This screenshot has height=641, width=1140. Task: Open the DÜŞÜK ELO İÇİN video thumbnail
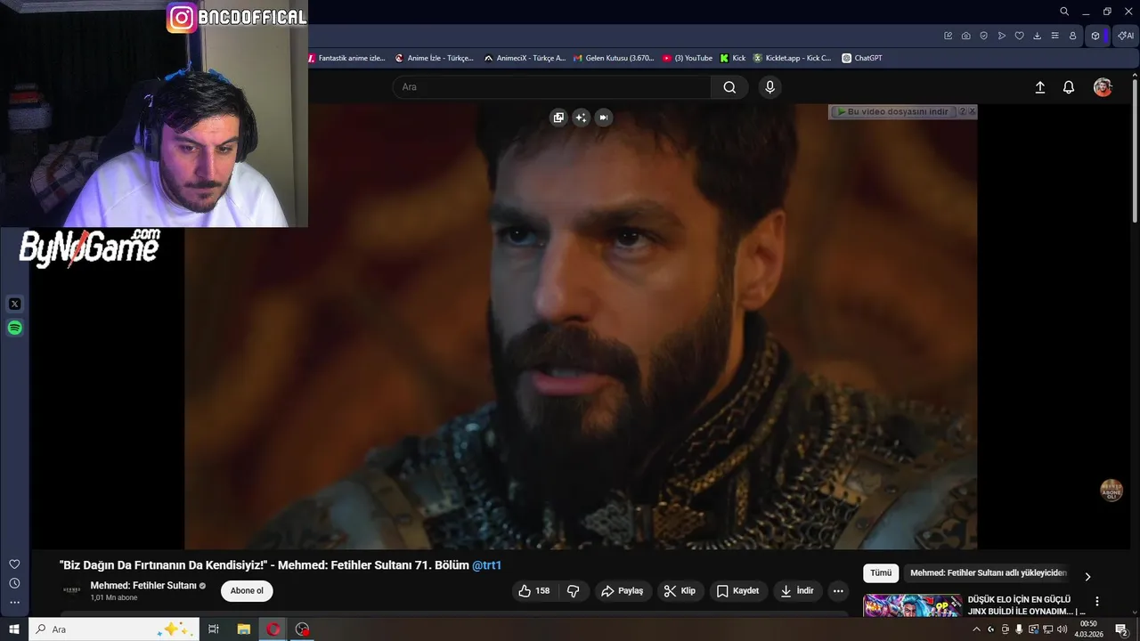click(912, 605)
